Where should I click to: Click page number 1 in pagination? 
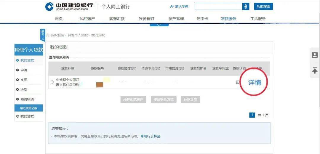point(252,115)
